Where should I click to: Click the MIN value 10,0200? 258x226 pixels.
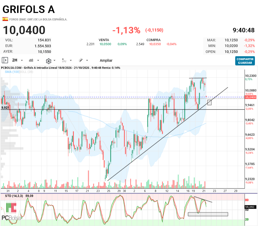point(231,46)
